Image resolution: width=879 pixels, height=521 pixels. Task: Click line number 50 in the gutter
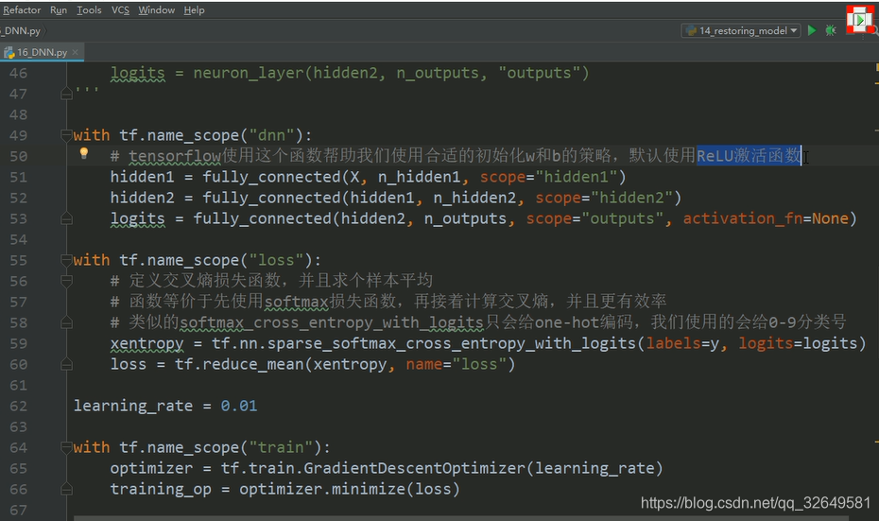[x=18, y=156]
